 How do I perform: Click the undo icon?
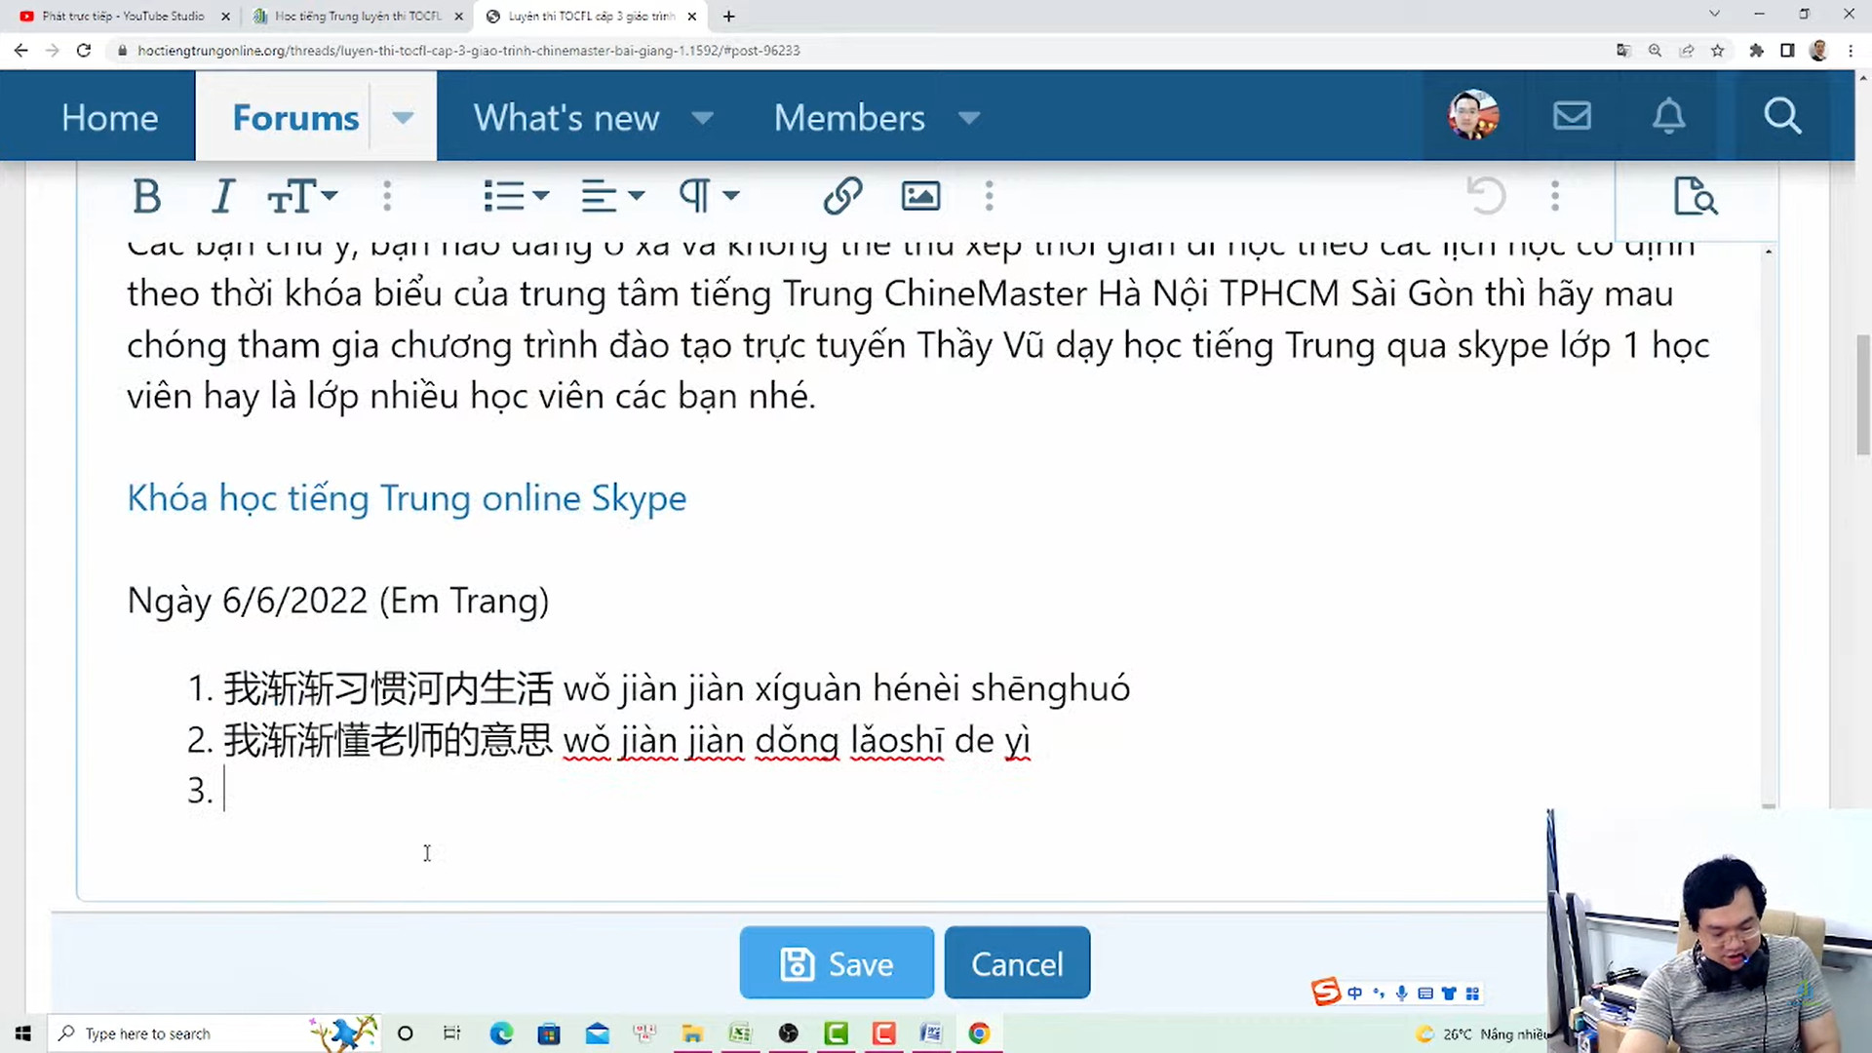[1486, 197]
